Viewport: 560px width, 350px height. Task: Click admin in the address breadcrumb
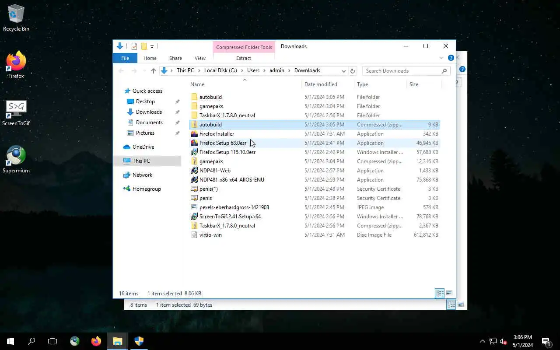(x=277, y=70)
